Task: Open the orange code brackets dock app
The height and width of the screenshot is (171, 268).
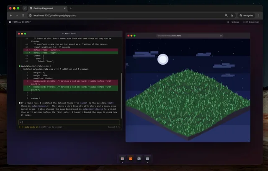Action: pyautogui.click(x=131, y=159)
